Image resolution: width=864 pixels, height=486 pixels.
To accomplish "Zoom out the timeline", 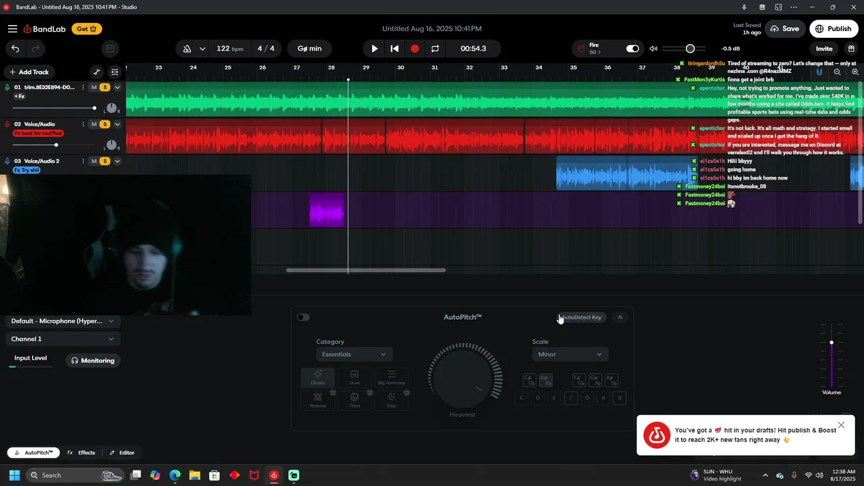I will (x=838, y=72).
